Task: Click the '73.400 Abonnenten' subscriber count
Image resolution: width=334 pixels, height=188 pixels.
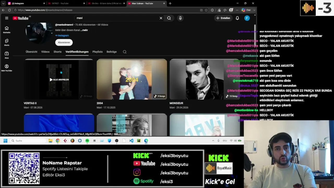Action: pyautogui.click(x=85, y=25)
